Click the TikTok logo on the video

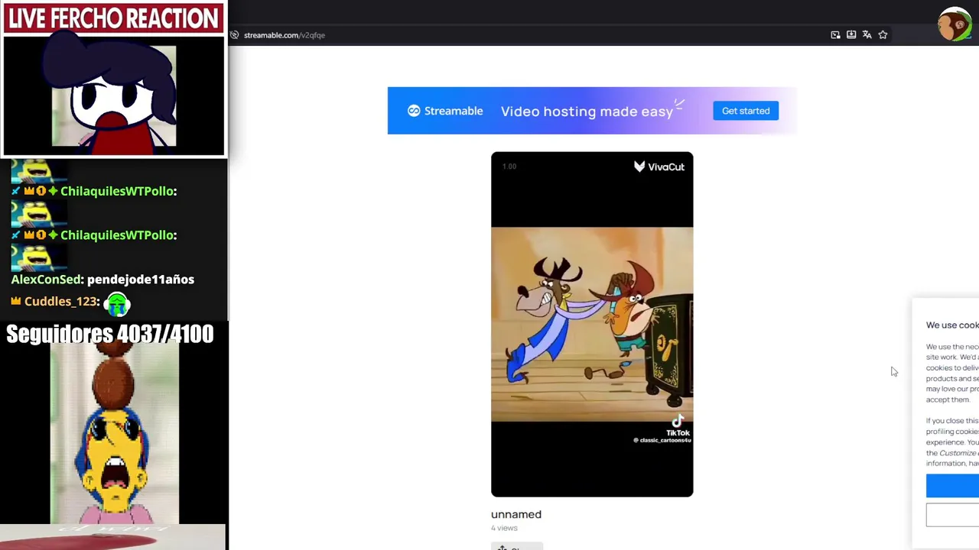tap(678, 425)
